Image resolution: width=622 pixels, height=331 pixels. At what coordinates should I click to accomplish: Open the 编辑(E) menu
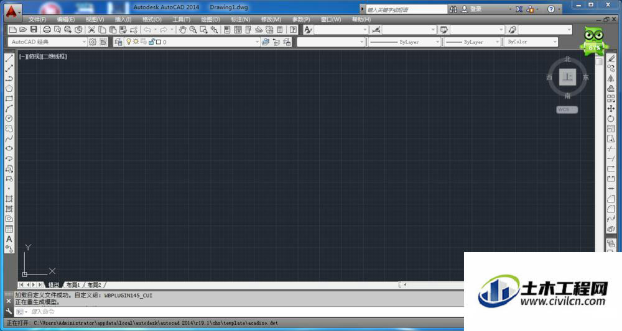(x=66, y=19)
